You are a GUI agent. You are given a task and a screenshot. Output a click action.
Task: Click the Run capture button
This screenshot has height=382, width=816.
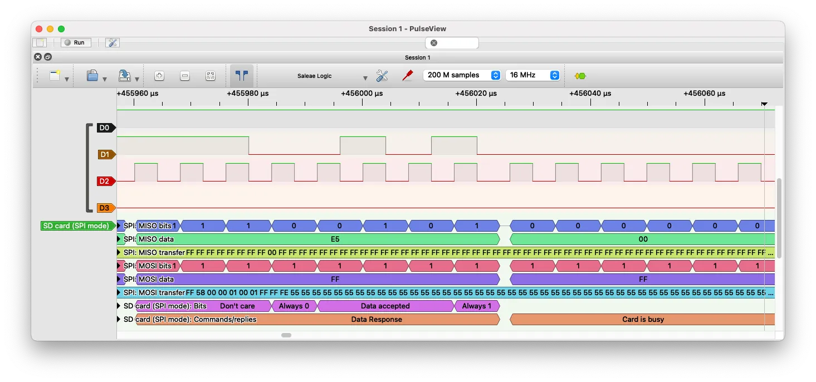[76, 42]
